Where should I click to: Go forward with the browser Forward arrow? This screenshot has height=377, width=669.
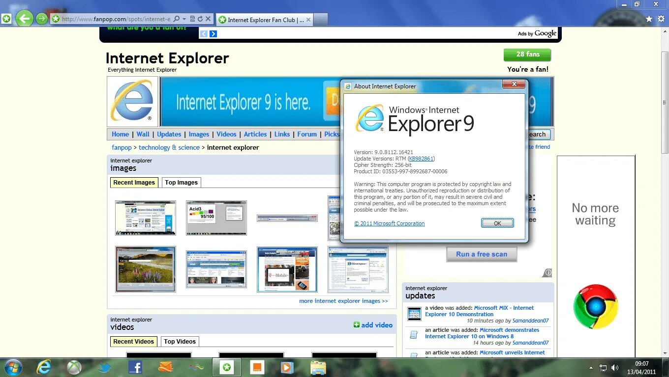(42, 19)
